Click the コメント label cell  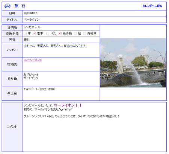12,127
